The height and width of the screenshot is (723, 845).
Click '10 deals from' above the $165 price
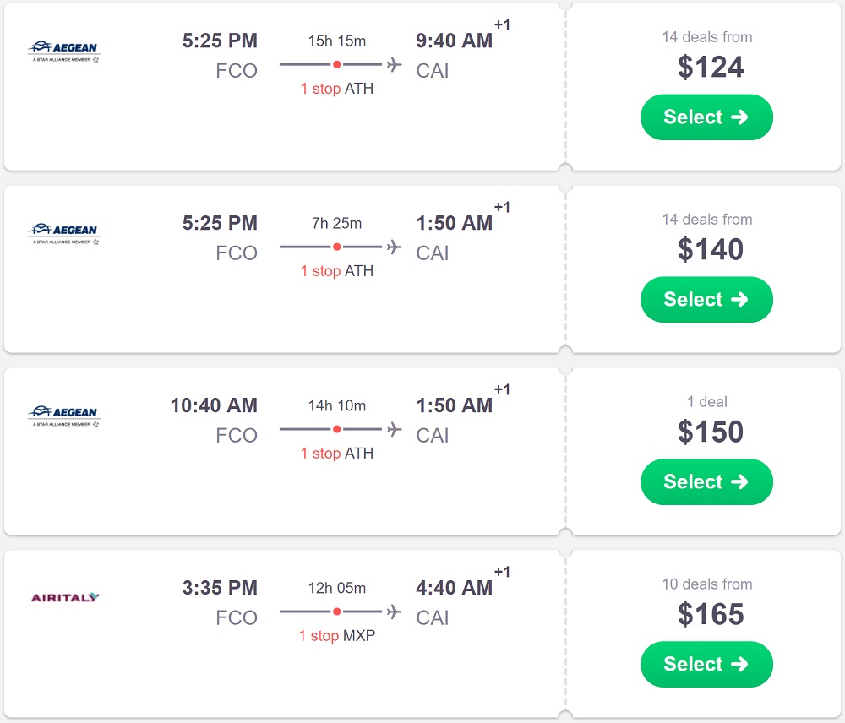click(x=706, y=584)
